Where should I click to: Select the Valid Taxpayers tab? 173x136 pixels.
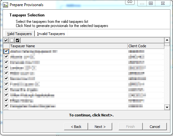19,34
